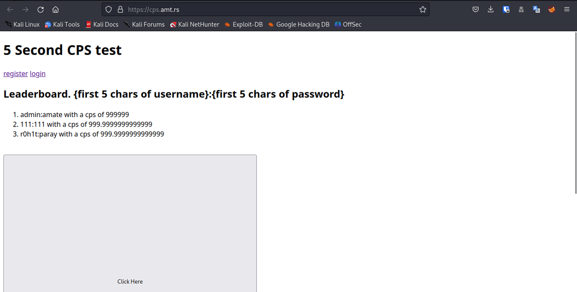Click the login link
Image resolution: width=577 pixels, height=292 pixels.
tap(38, 73)
